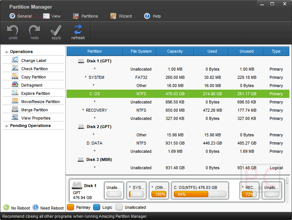292x220 pixels.
Task: Select the 696.50 KB unallocated row
Action: [178, 102]
